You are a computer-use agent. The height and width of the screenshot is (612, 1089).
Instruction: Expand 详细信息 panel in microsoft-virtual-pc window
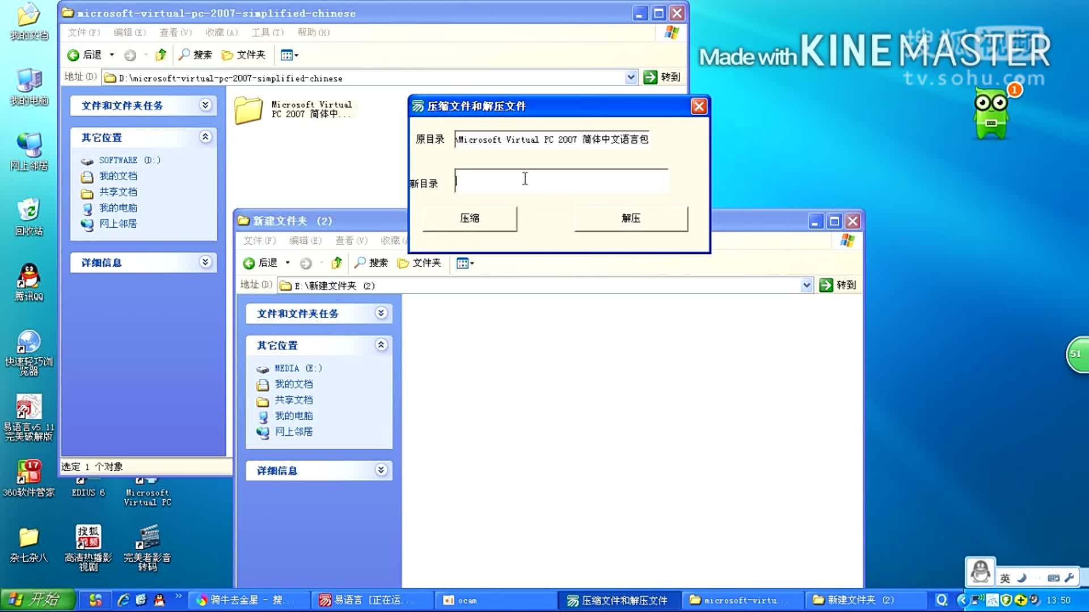pyautogui.click(x=205, y=262)
